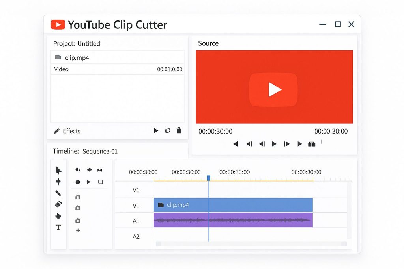Click the step-forward bar-and-triangle icon
Screen dimensions: 404x269
tap(286, 144)
